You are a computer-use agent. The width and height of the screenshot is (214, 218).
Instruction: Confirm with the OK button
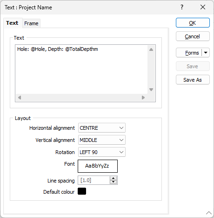click(x=193, y=23)
